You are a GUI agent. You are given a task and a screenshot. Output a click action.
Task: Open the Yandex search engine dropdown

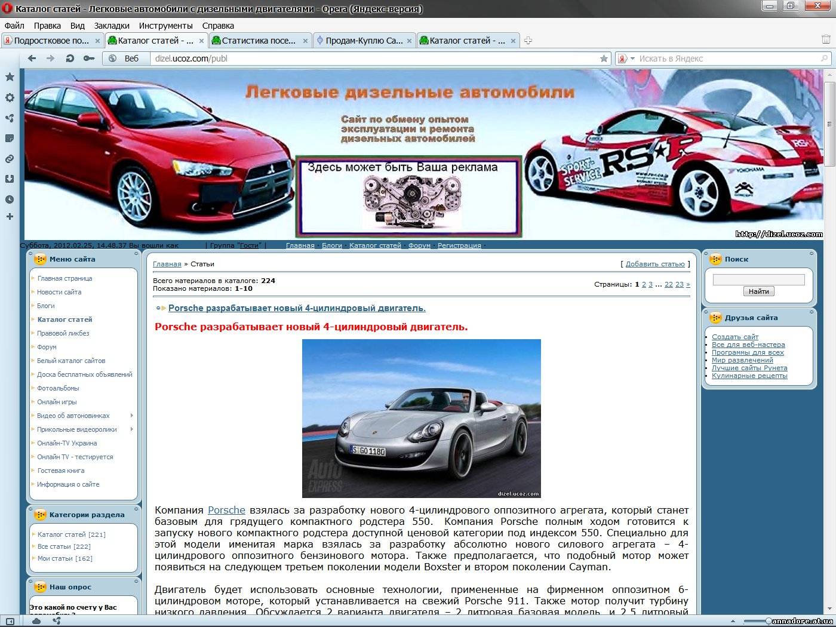tap(632, 59)
